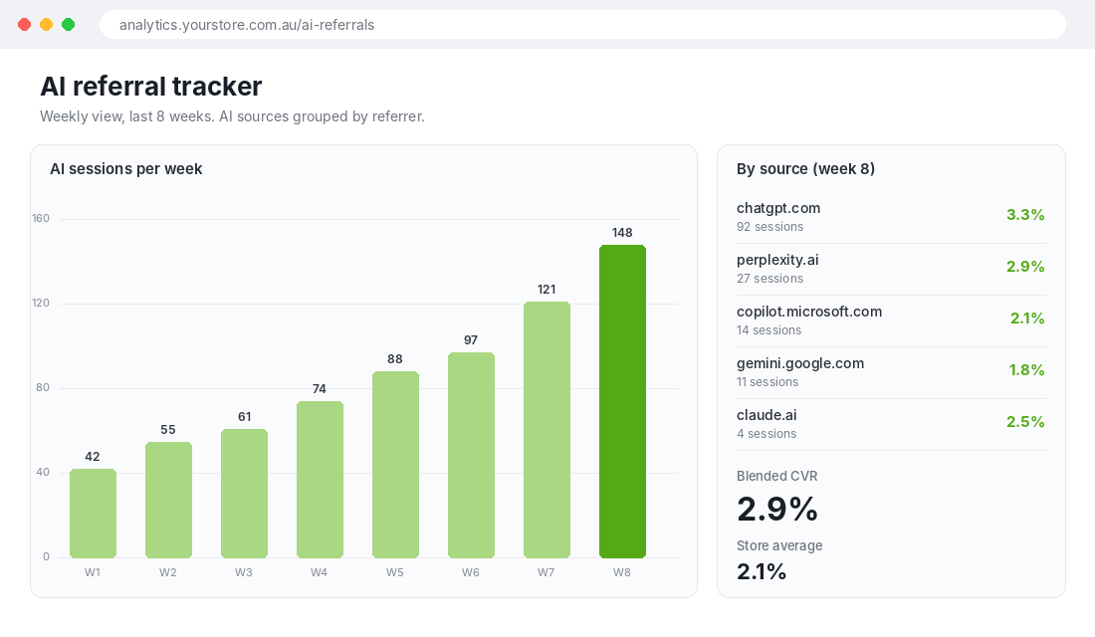
Task: Click the Store average 2.1% figure
Action: point(762,571)
